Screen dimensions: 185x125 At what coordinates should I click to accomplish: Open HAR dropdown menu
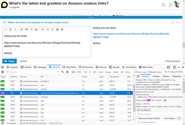180,72
